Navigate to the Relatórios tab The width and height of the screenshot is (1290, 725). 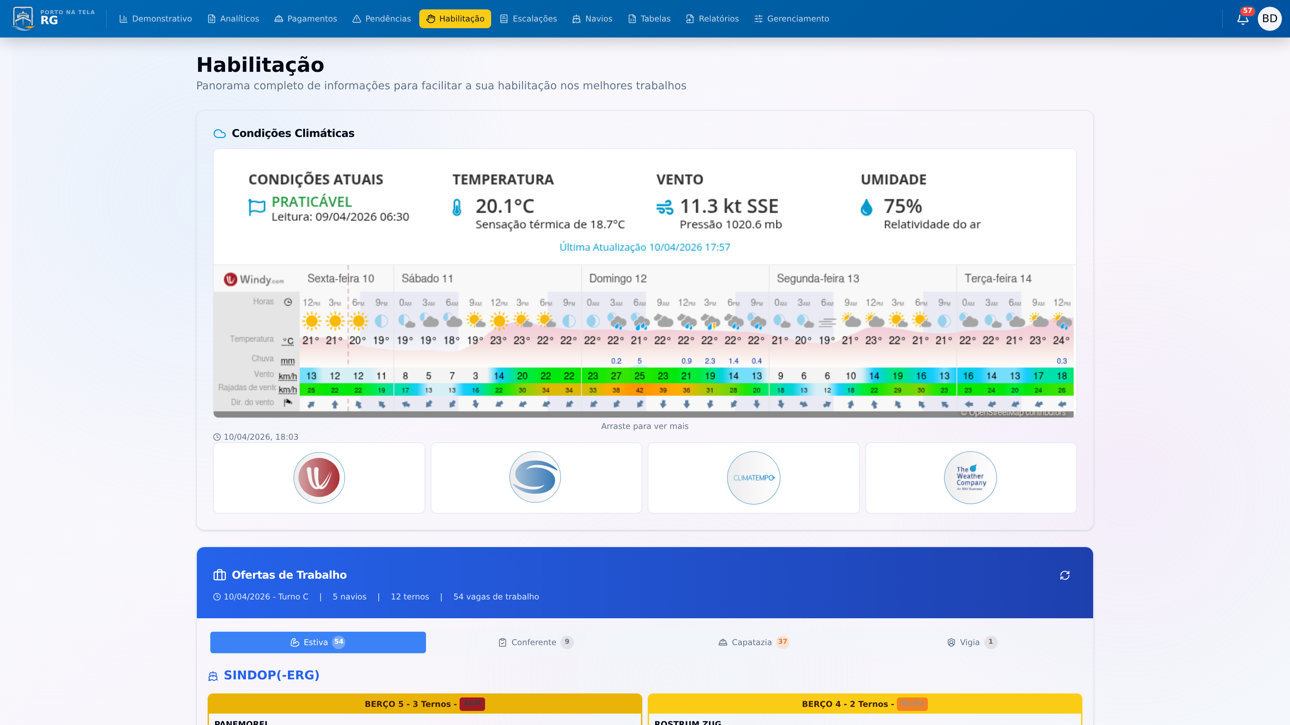click(712, 18)
